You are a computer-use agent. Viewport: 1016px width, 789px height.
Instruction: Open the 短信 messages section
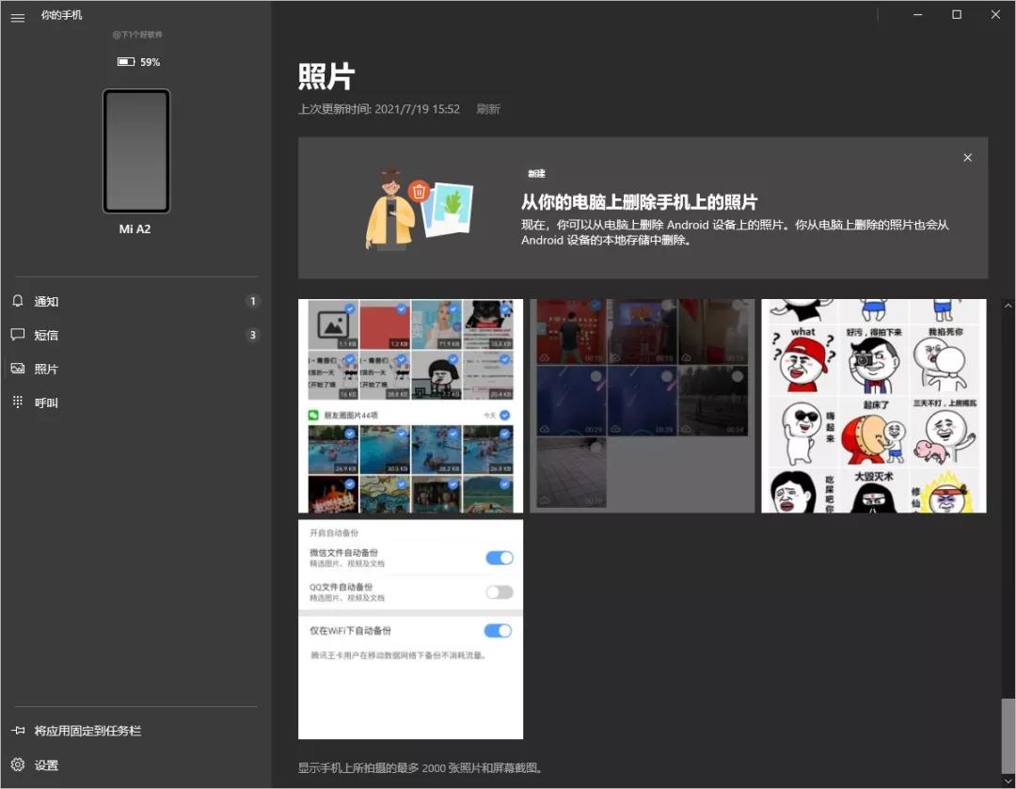click(47, 335)
